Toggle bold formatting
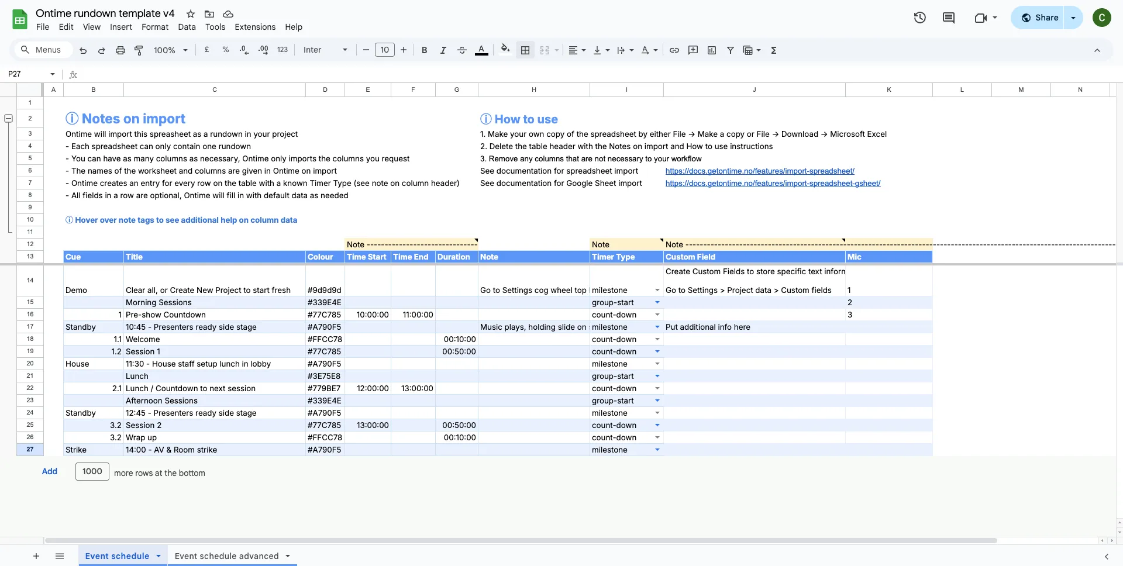1123x566 pixels. 424,50
